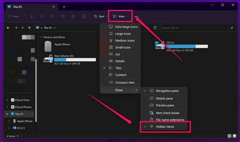Select Extra large icons view
Screen dimensions: 240x142
pos(126,27)
